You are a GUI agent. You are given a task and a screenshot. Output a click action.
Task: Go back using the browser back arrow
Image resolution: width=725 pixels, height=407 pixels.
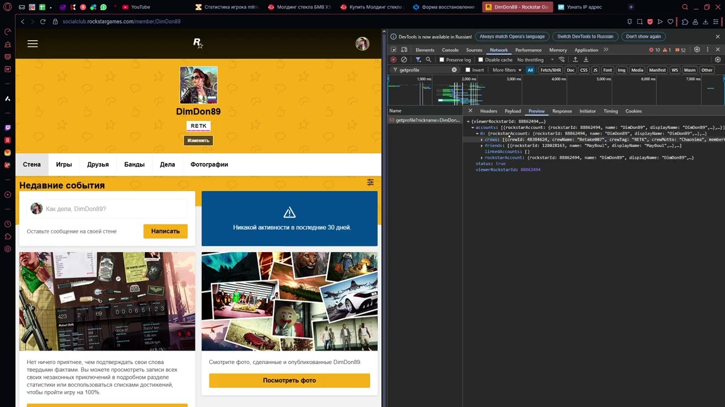[23, 21]
